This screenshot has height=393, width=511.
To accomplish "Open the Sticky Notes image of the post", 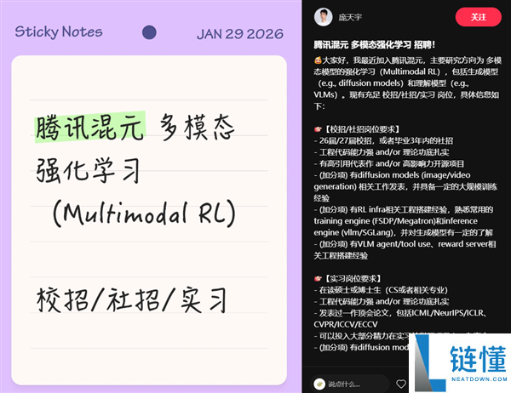I will pos(151,196).
